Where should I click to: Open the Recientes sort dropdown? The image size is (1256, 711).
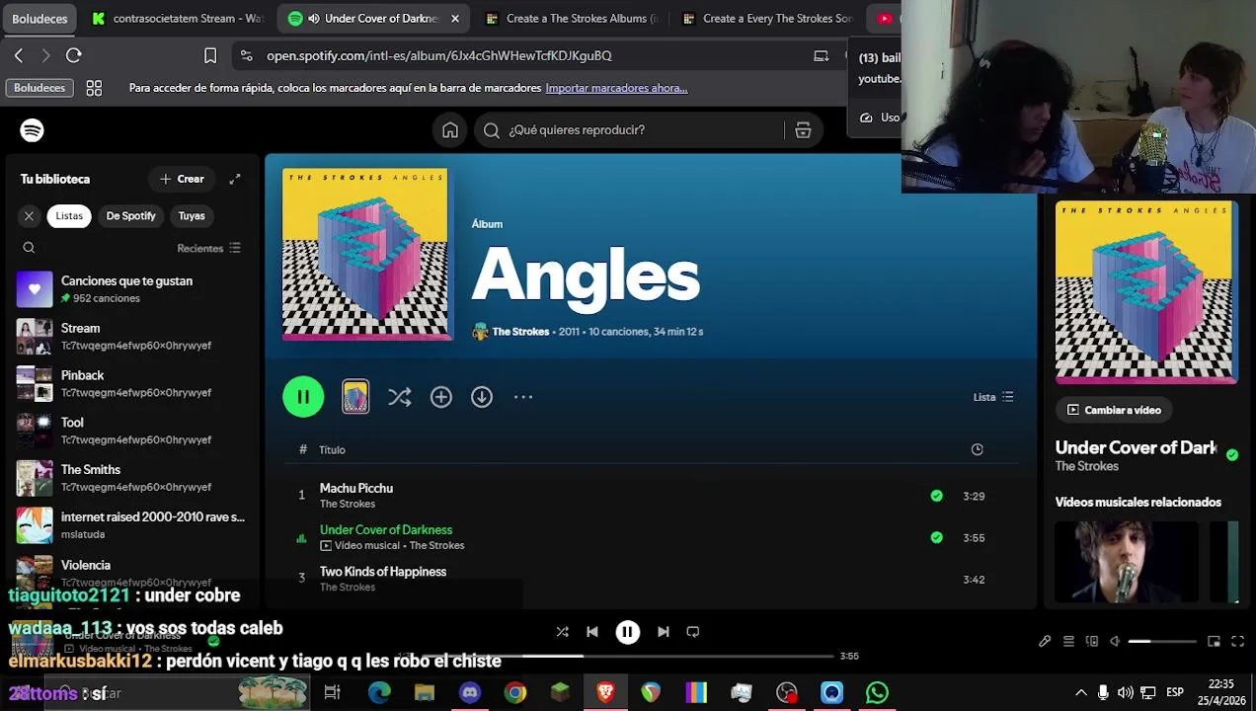[x=208, y=248]
